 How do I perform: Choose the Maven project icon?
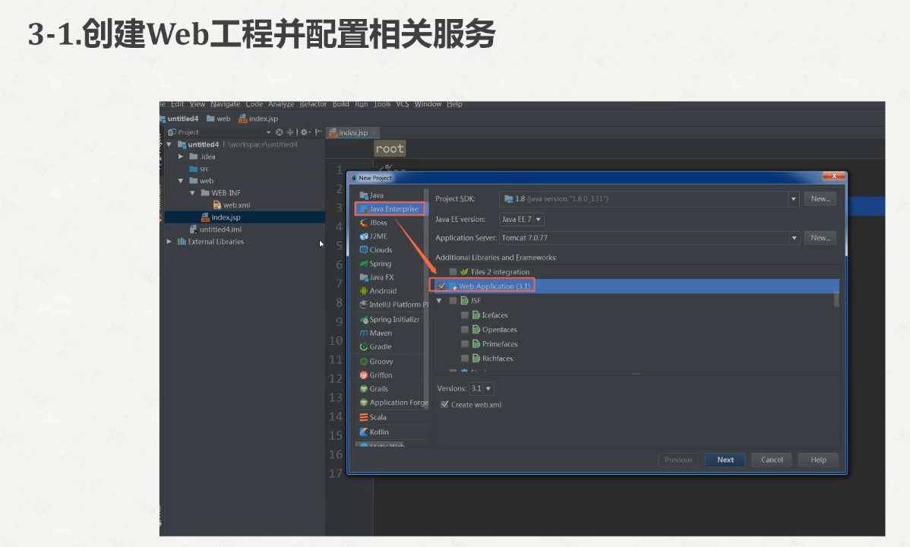coord(364,333)
